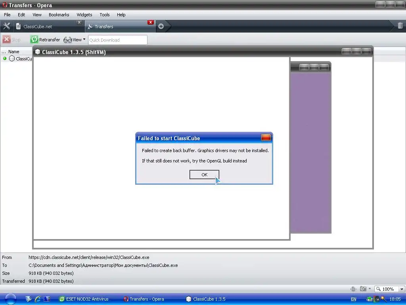Close the Transfers tab with the red X
The width and height of the screenshot is (406, 305).
coord(150,22)
